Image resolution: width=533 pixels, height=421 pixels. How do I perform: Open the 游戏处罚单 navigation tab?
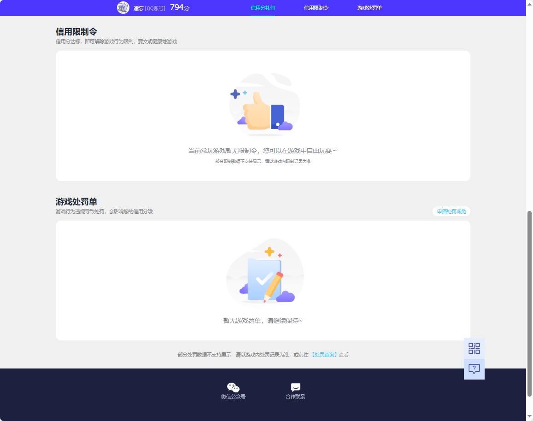pyautogui.click(x=369, y=8)
